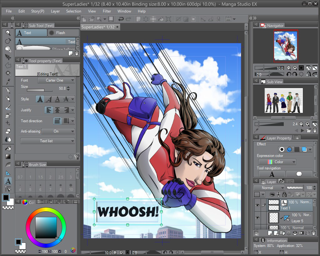Screen dimensions: 320x256
Task: Toggle bold text style
Action: (x=40, y=99)
